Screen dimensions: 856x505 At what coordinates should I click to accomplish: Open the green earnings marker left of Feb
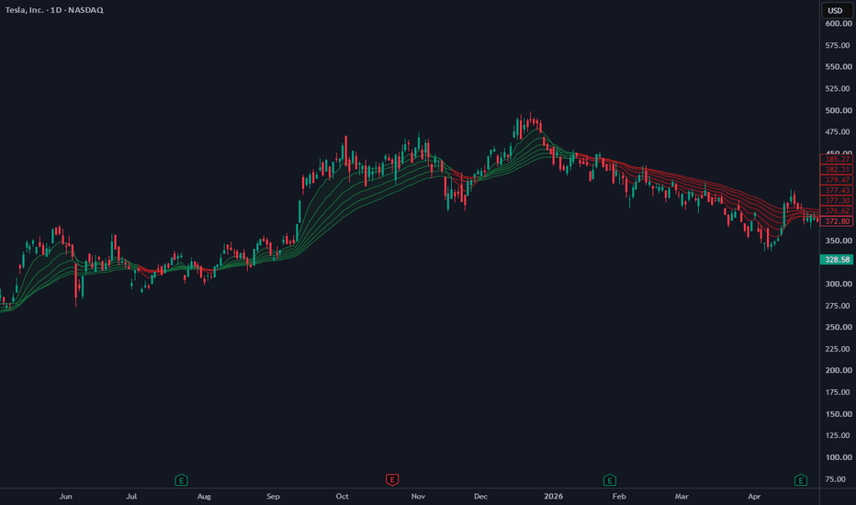click(609, 480)
